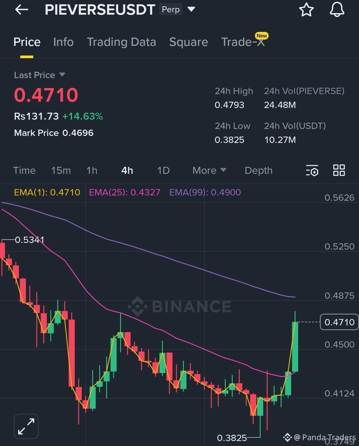Image resolution: width=359 pixels, height=446 pixels.
Task: Tap the Perp contract badge
Action: pos(171,10)
